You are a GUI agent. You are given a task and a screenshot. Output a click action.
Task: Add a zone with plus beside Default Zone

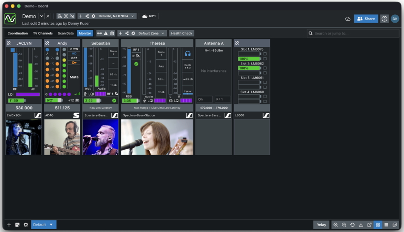120,33
